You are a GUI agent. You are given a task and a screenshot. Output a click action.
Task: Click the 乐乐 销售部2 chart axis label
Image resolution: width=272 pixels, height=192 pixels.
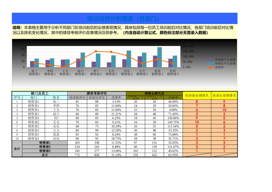pyautogui.click(x=127, y=73)
